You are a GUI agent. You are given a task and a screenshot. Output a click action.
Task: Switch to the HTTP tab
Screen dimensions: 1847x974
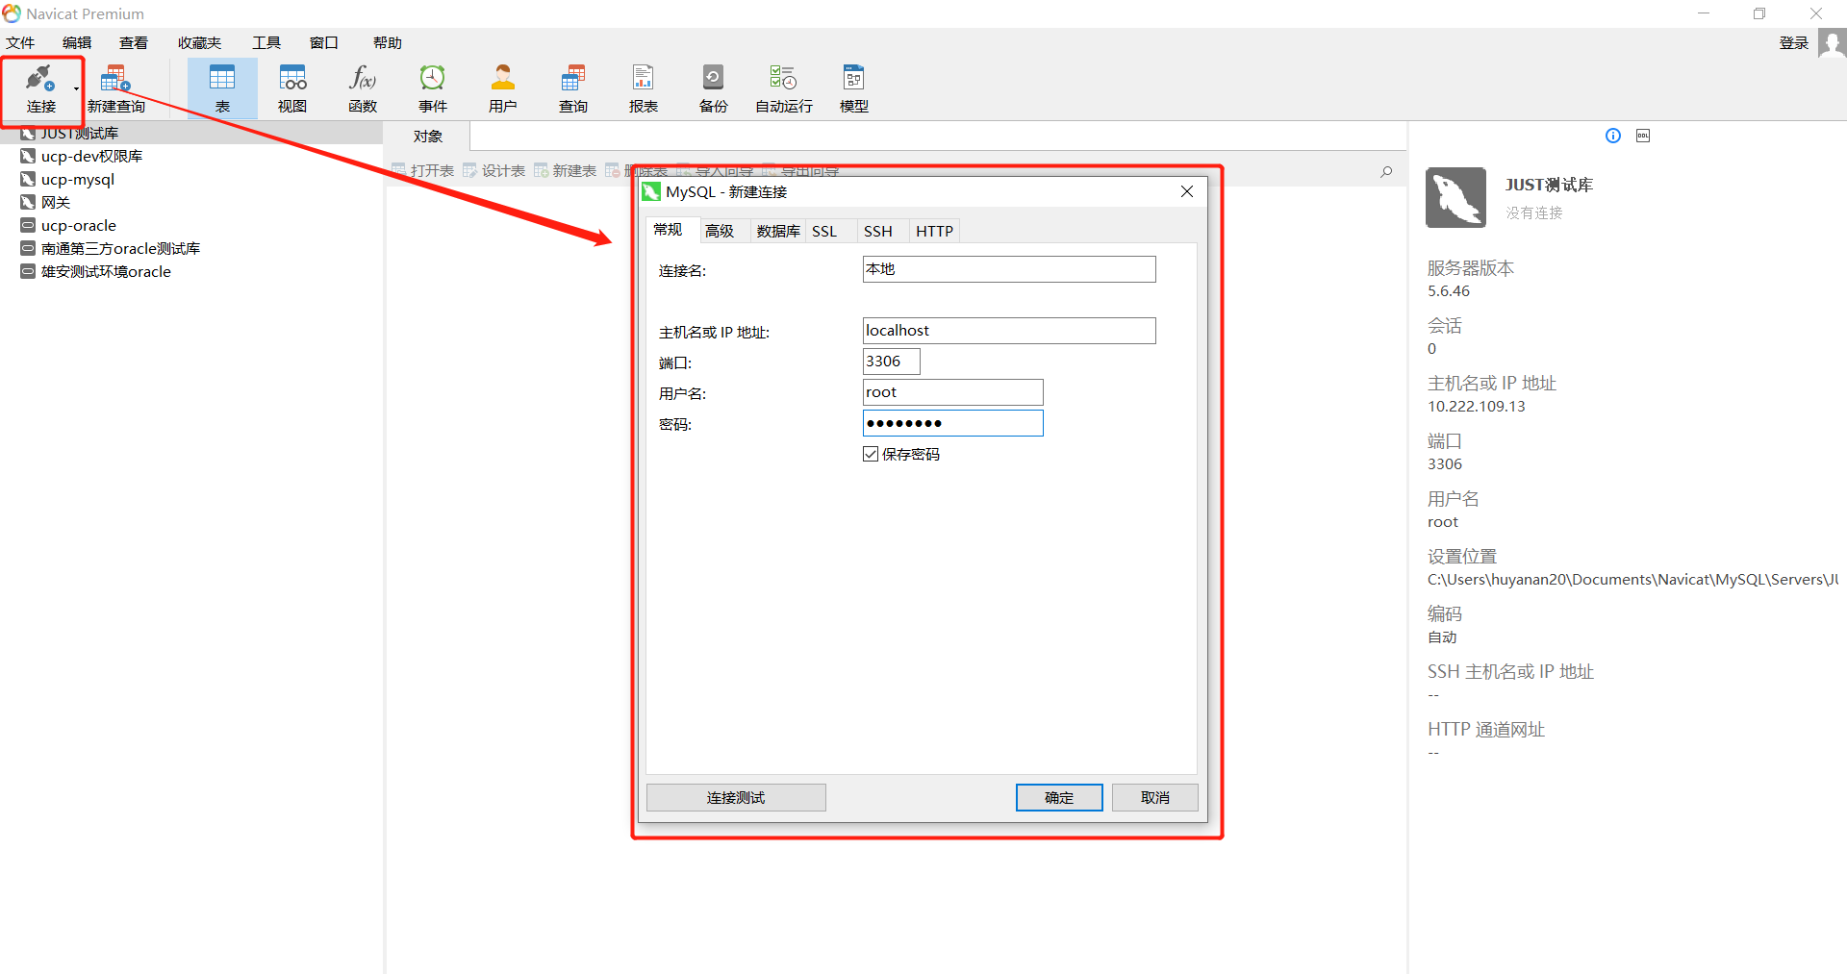pyautogui.click(x=934, y=231)
